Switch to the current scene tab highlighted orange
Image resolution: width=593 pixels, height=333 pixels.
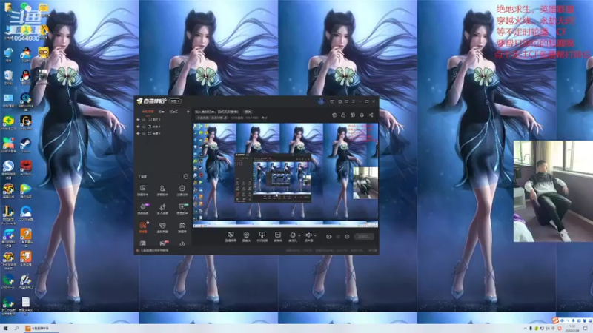point(148,112)
